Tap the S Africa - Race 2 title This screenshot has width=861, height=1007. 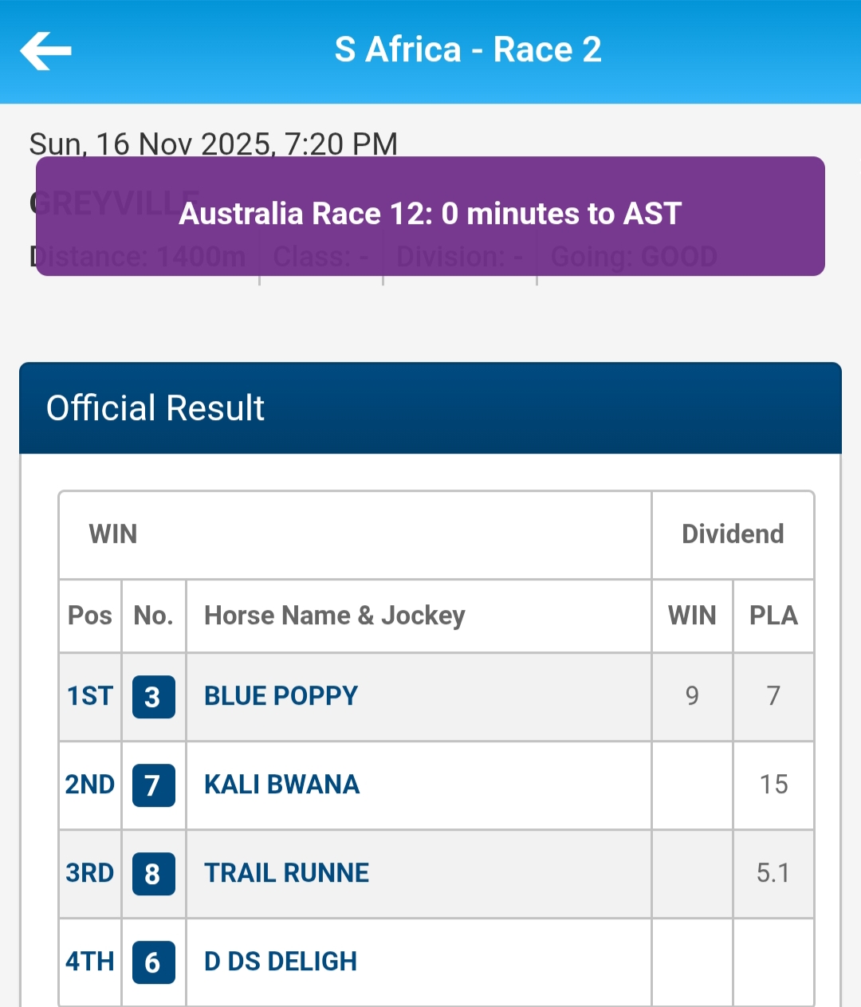click(468, 49)
